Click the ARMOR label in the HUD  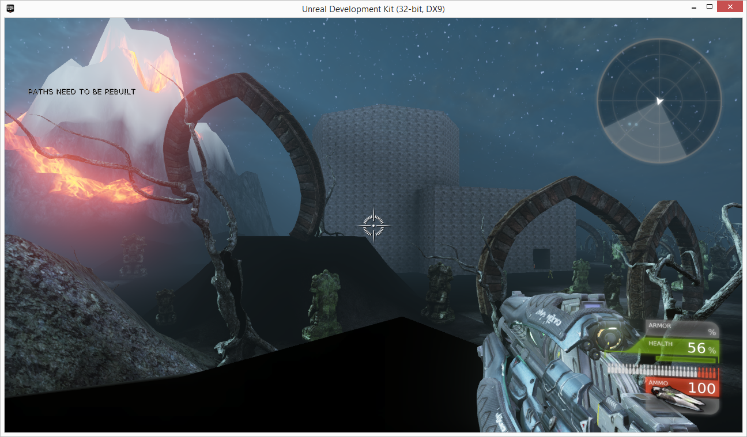(x=659, y=326)
